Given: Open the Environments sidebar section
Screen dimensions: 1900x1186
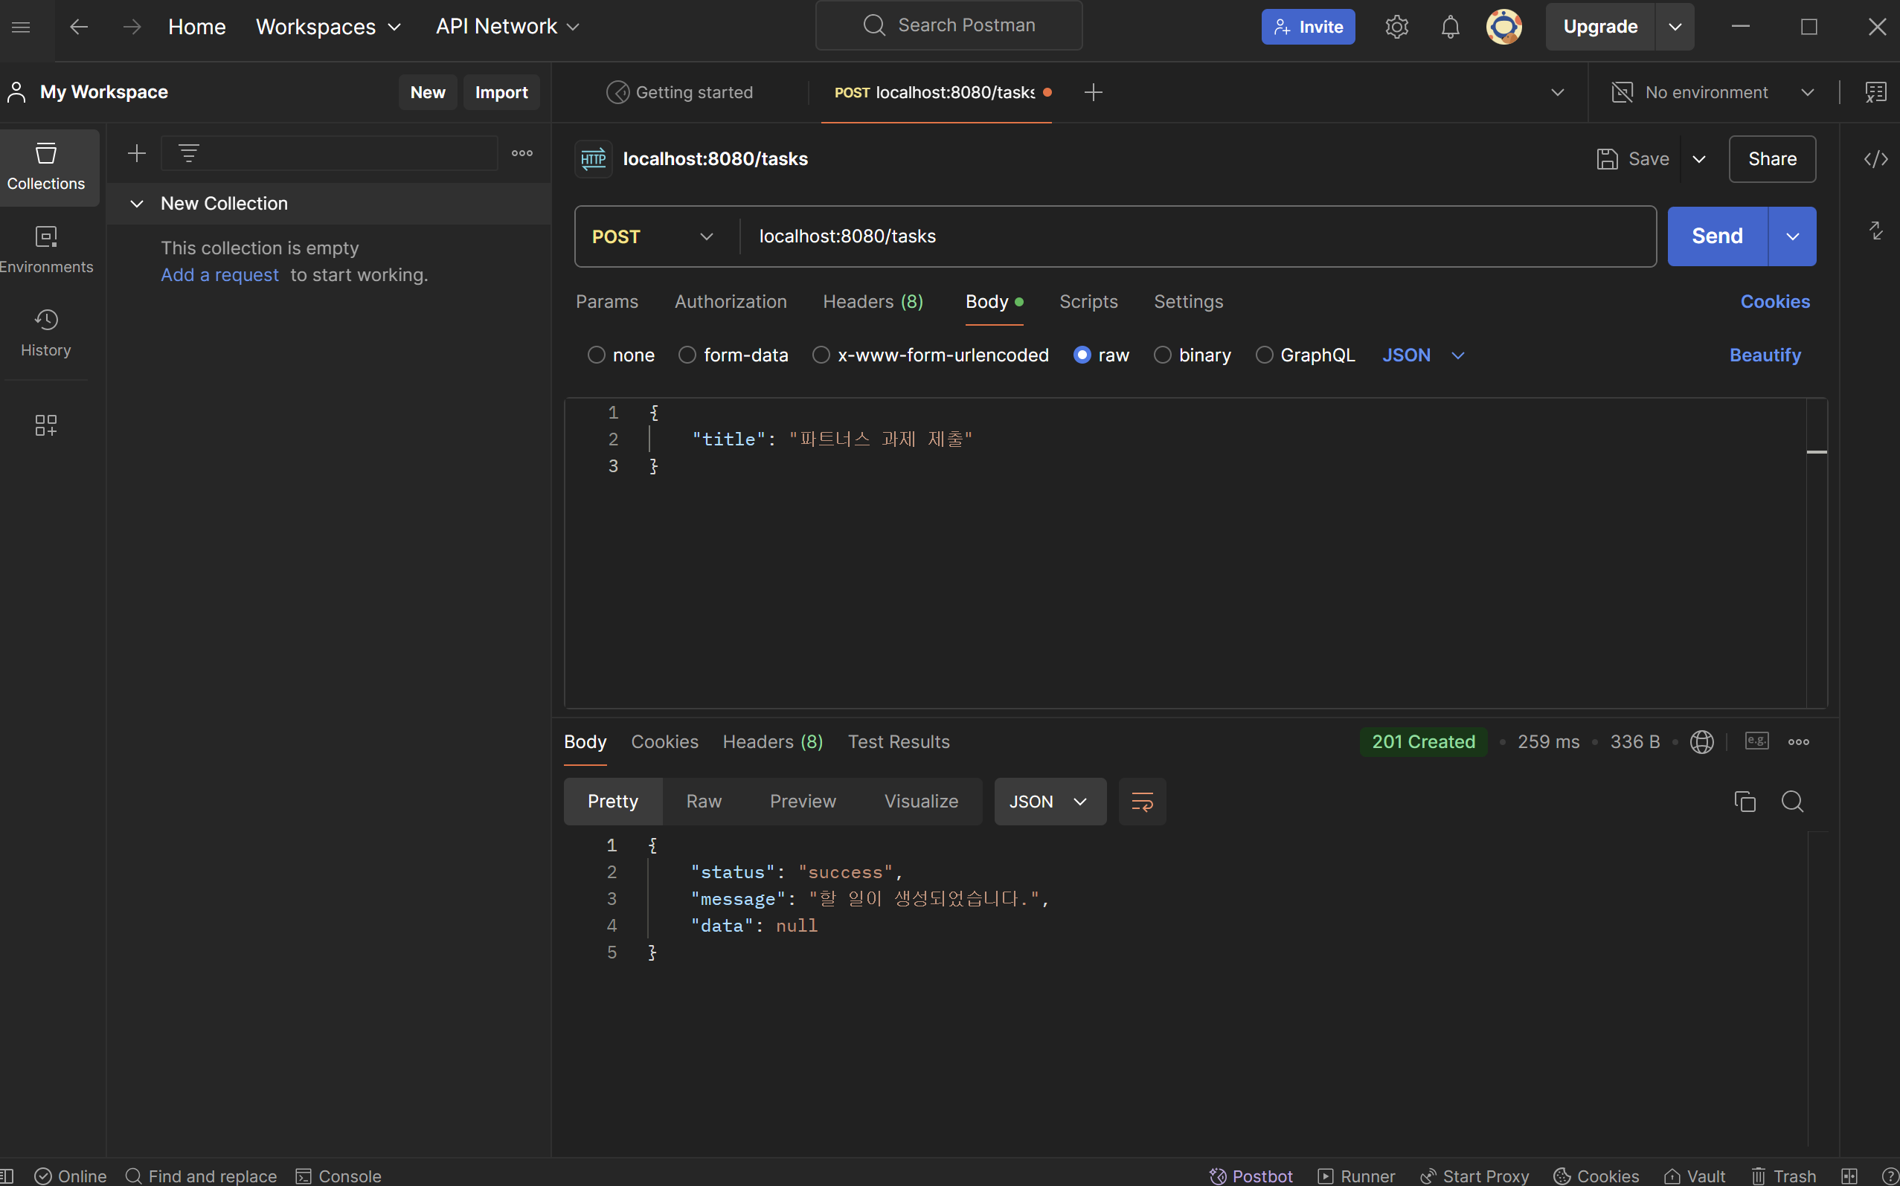Looking at the screenshot, I should (x=45, y=249).
